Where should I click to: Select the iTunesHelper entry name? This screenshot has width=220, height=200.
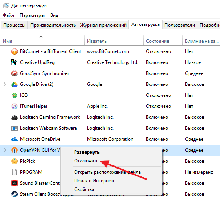[34, 106]
